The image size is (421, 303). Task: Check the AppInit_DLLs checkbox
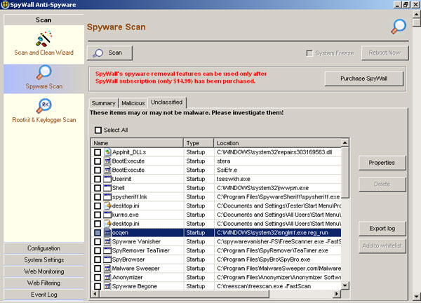coord(98,152)
